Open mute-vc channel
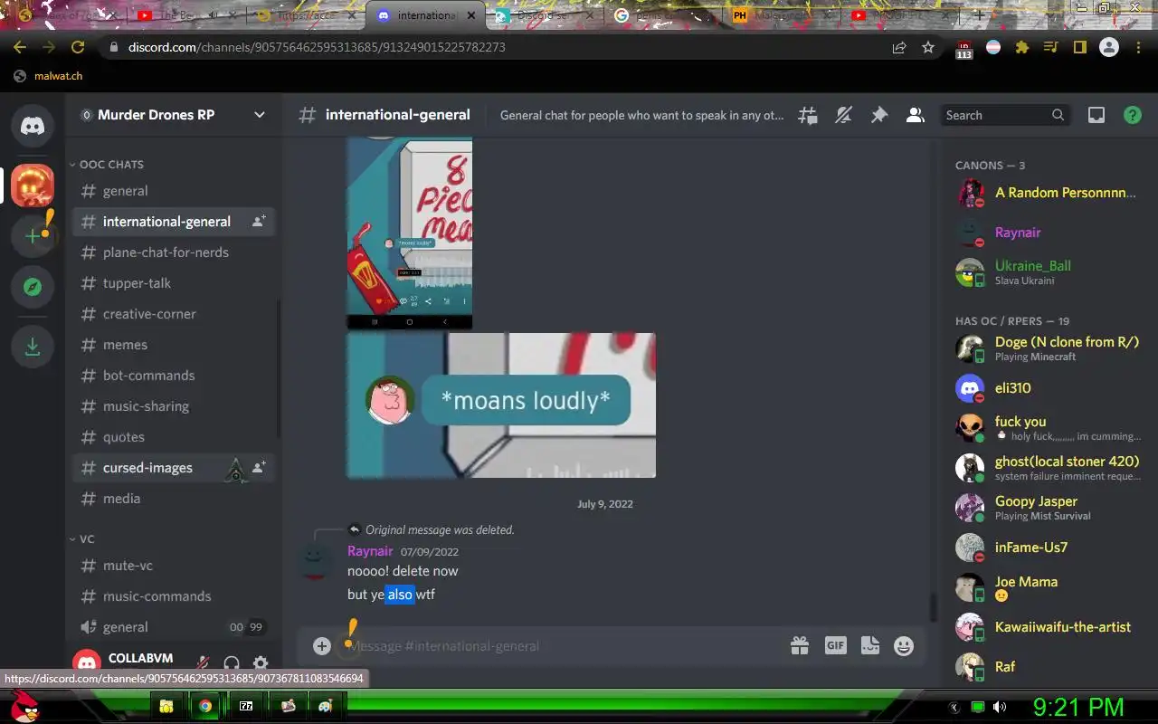 [x=174, y=566]
